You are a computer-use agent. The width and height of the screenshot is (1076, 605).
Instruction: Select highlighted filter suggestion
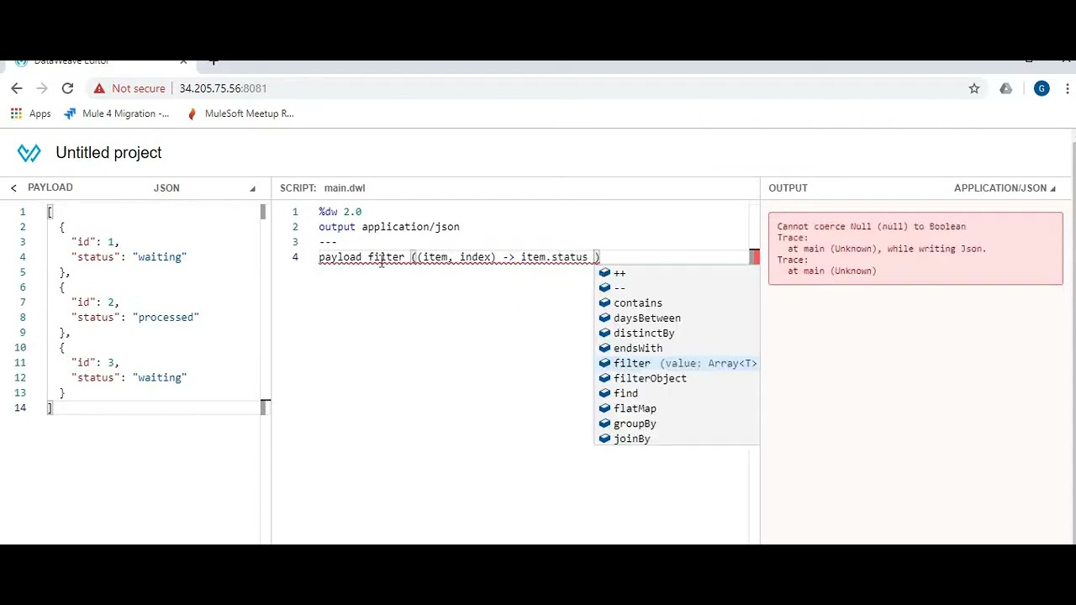point(678,364)
